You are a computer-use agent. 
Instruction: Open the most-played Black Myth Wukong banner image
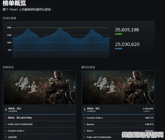pos(118,88)
